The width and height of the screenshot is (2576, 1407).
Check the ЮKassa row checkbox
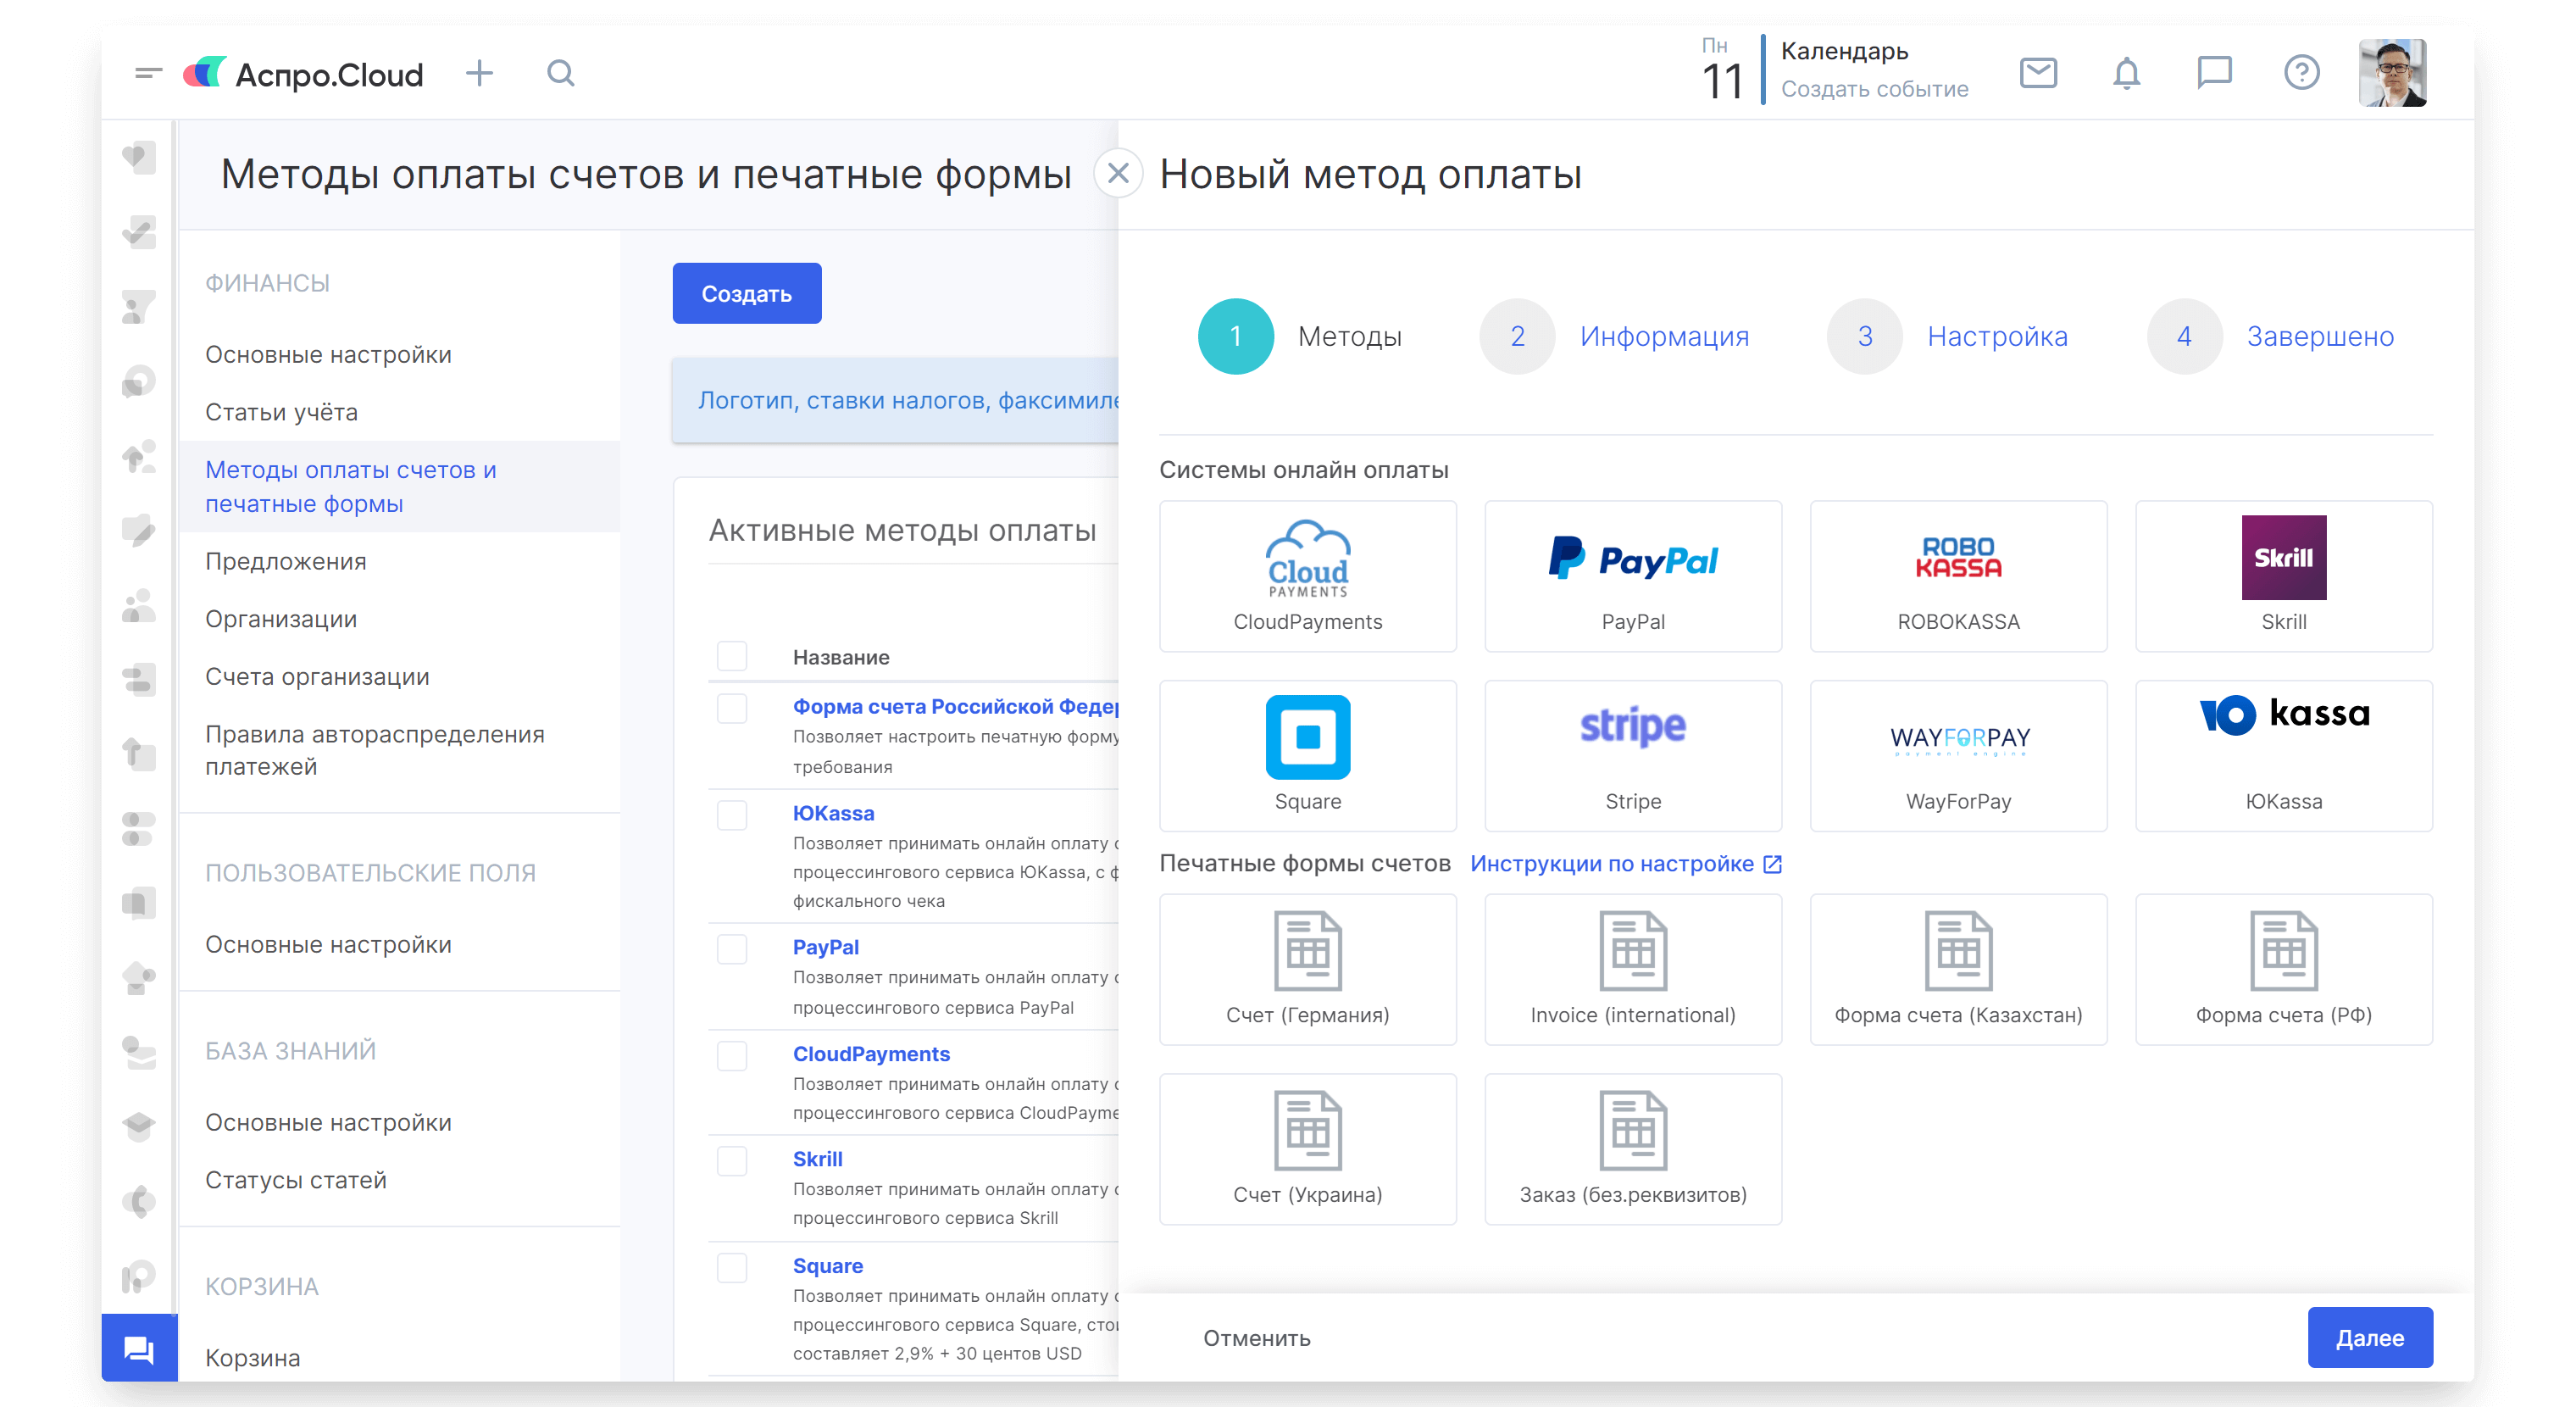[732, 815]
